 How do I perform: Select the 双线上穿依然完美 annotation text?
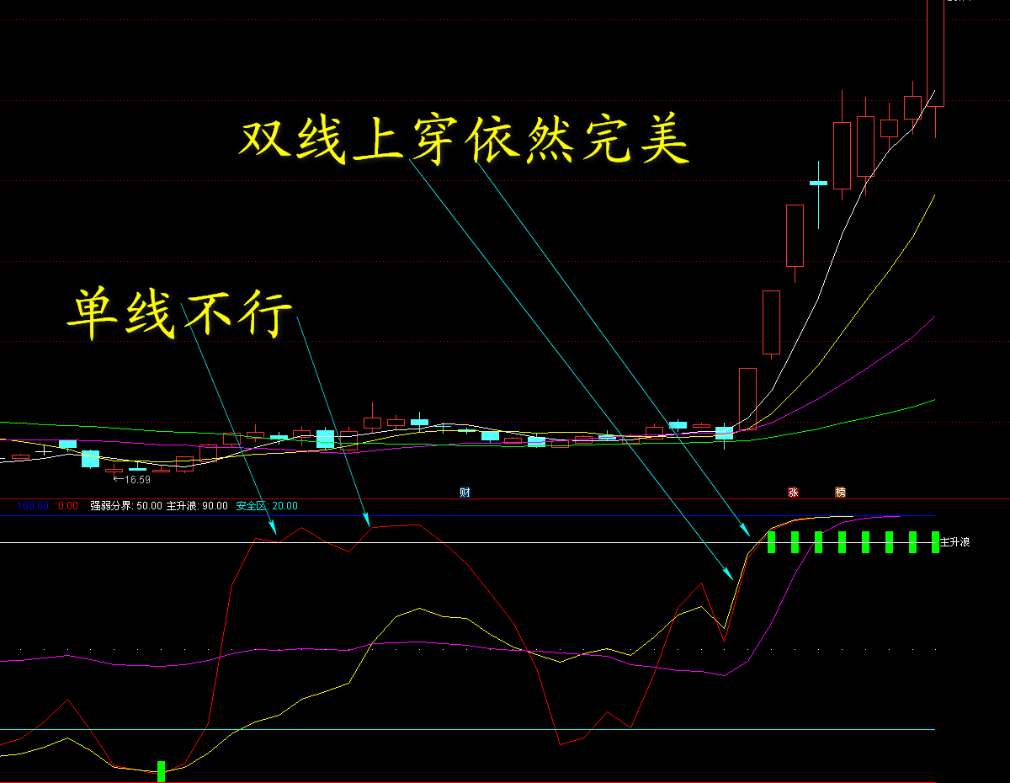[465, 141]
